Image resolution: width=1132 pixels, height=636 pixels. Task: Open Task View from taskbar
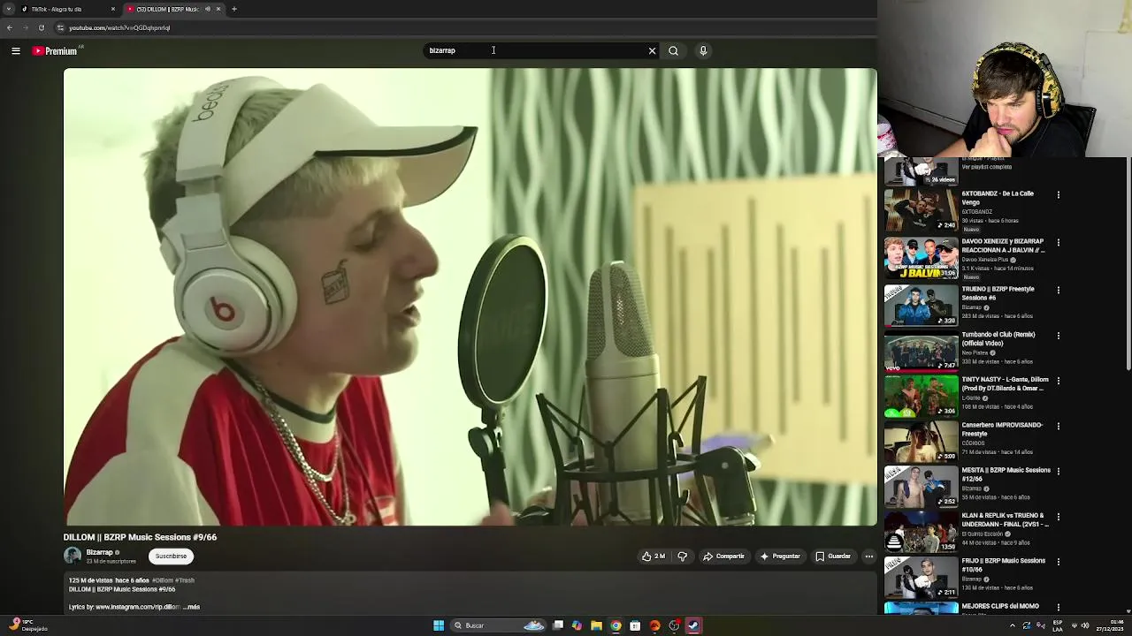(x=558, y=625)
